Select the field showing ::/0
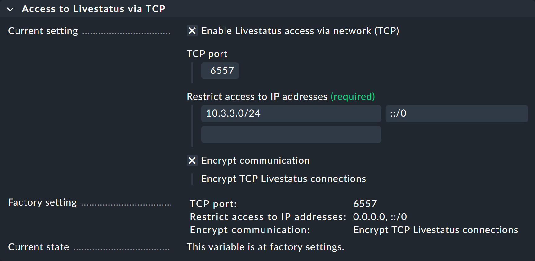 coord(456,114)
